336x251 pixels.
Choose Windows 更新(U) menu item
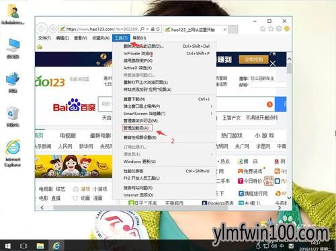click(164, 162)
